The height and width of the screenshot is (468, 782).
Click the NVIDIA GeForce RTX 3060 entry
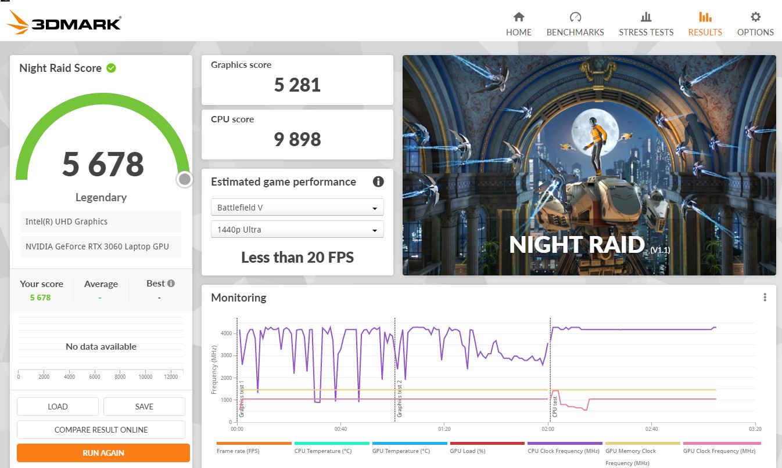[101, 246]
